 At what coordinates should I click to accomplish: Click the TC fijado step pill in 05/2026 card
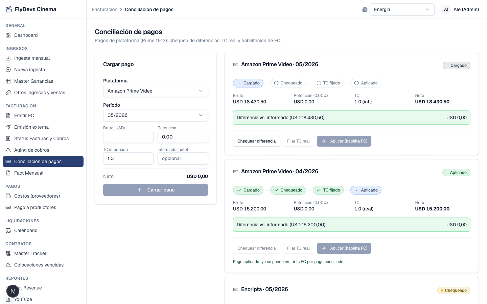pyautogui.click(x=328, y=83)
